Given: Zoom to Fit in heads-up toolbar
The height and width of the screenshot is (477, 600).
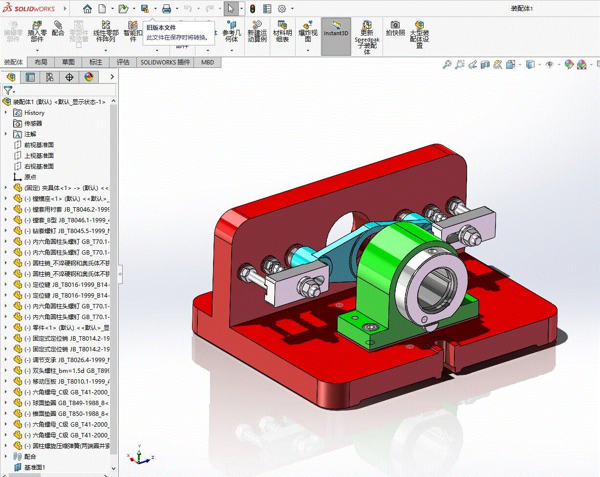Looking at the screenshot, I should point(447,65).
